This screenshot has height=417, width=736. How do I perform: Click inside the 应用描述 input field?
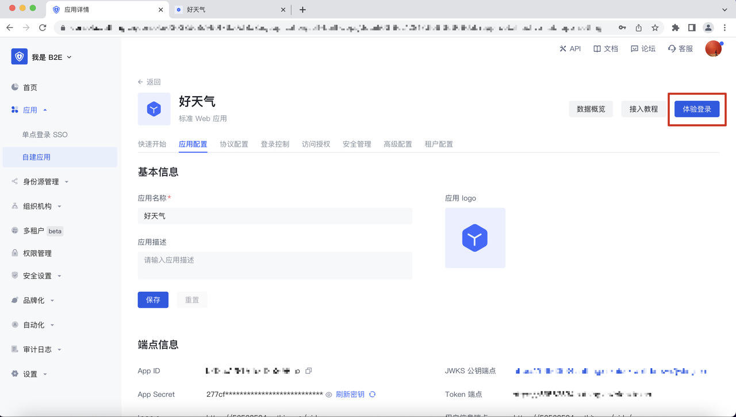(x=275, y=265)
